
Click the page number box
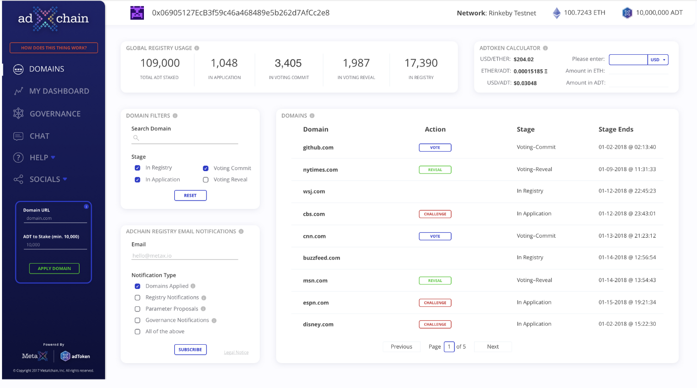pyautogui.click(x=449, y=347)
